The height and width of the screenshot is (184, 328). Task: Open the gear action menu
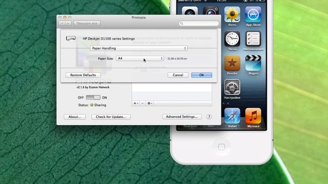point(150,103)
